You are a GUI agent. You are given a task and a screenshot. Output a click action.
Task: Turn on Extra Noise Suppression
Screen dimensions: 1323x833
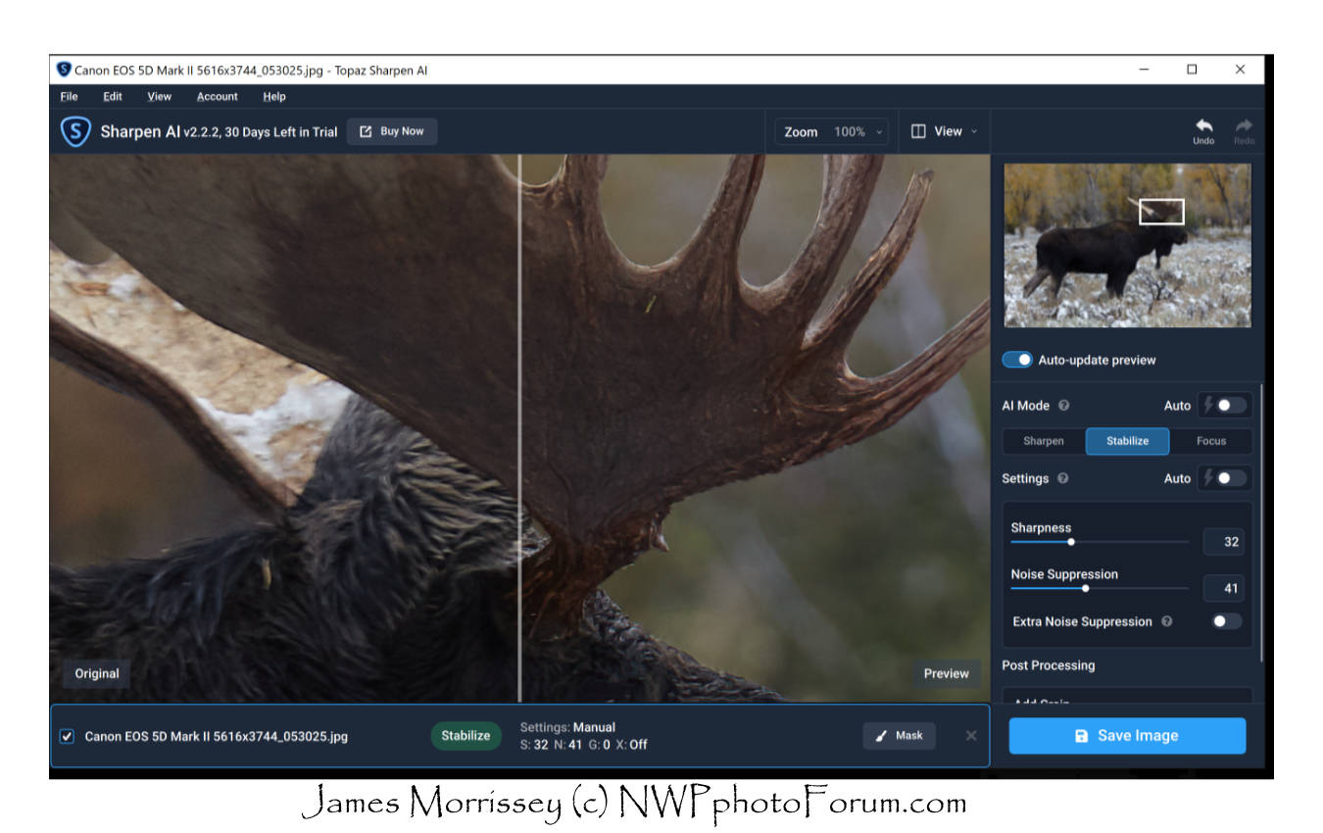1226,621
